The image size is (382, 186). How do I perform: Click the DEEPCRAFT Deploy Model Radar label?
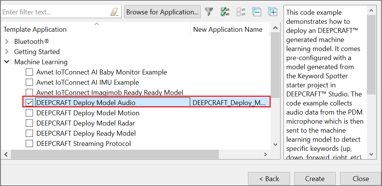coord(86,123)
